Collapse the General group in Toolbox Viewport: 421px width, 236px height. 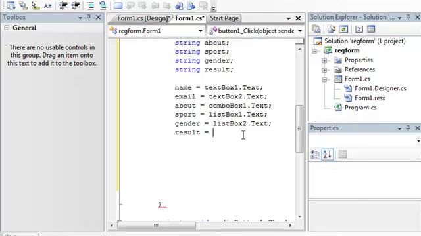pyautogui.click(x=7, y=28)
